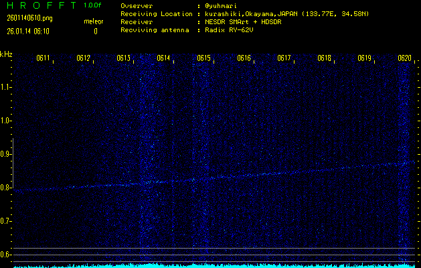The image size is (421, 268).
Task: Select the 1.0 kHz frequency label
Action: click(x=6, y=121)
